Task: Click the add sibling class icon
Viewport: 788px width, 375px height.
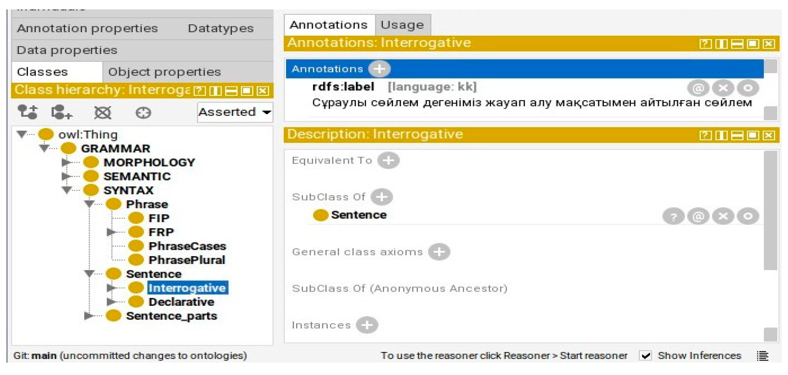Action: click(62, 112)
